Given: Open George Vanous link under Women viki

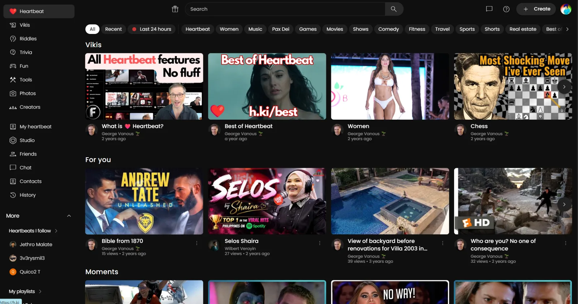Looking at the screenshot, I should point(363,134).
